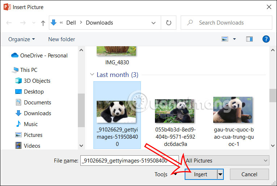Open Videos in the sidebar
Viewport: 277px width, 186px height.
(28, 146)
